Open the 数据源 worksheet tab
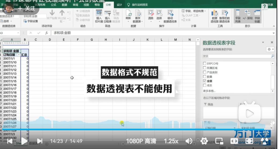278x149 pixels. 34,143
